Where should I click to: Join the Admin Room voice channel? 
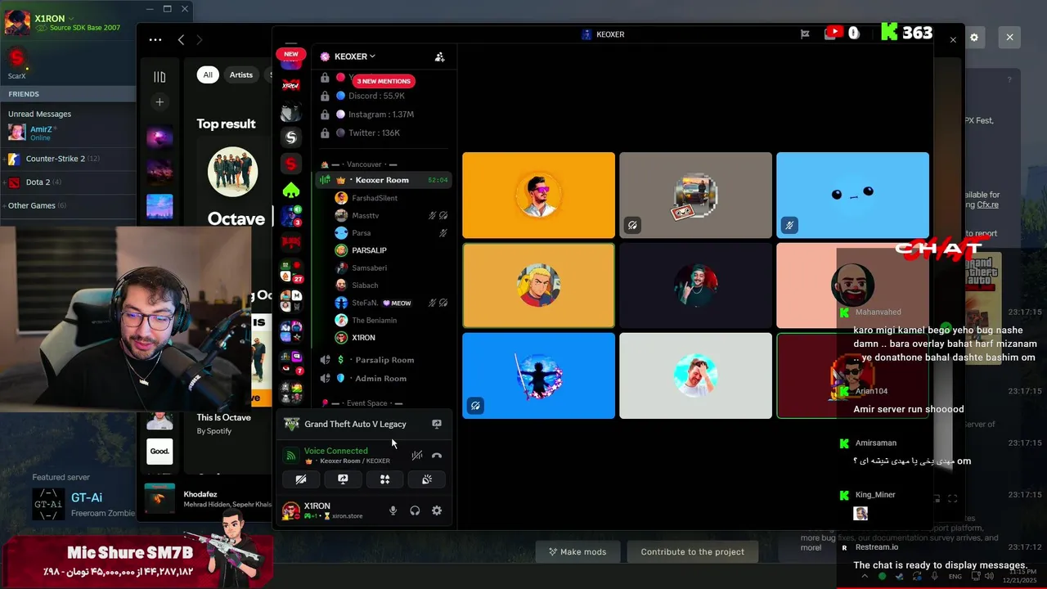point(382,379)
